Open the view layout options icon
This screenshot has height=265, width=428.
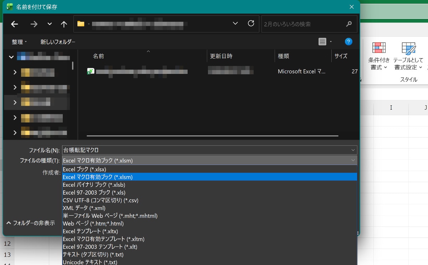322,42
